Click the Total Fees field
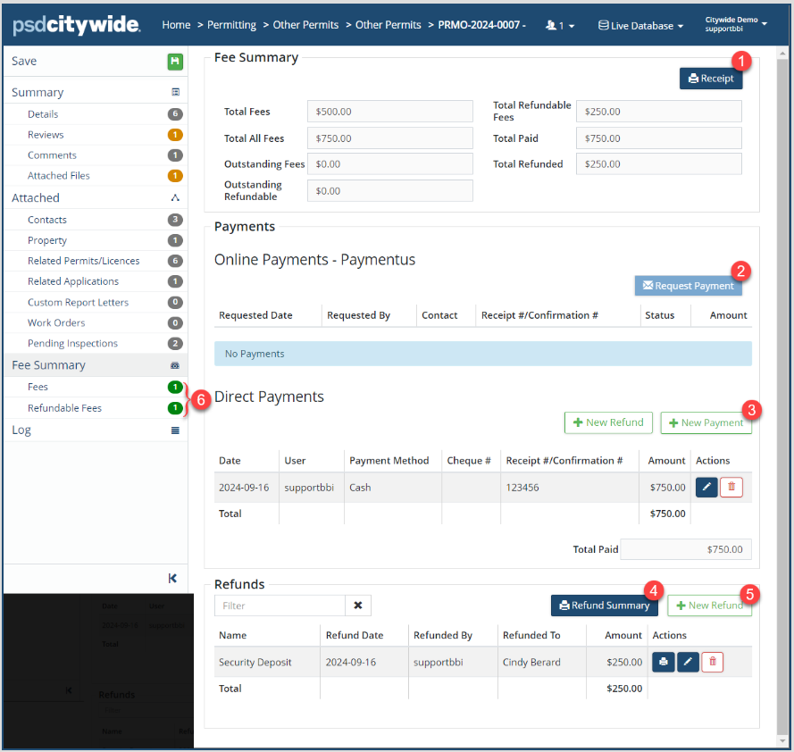 [x=390, y=112]
